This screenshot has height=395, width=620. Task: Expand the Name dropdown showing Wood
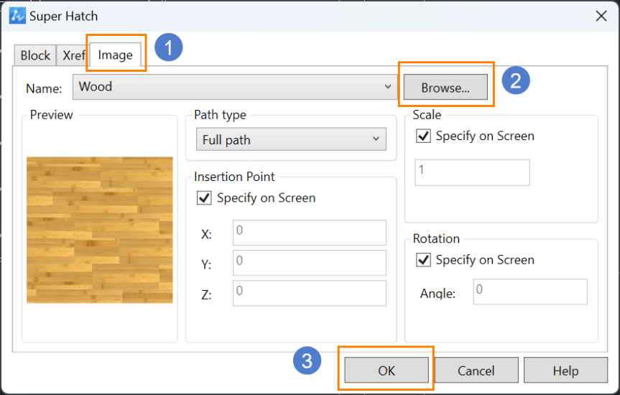click(x=235, y=87)
